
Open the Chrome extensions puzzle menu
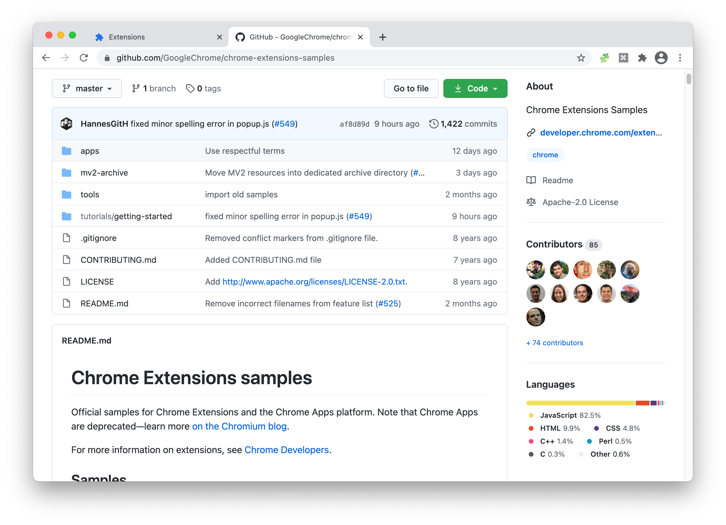click(x=642, y=58)
